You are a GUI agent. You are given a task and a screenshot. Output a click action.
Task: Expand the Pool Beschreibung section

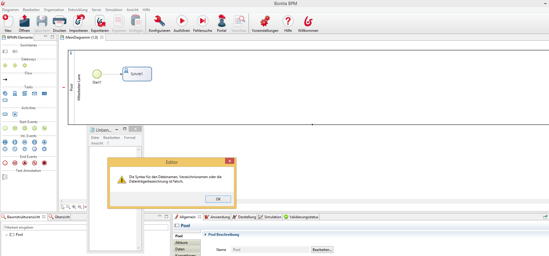click(x=205, y=235)
